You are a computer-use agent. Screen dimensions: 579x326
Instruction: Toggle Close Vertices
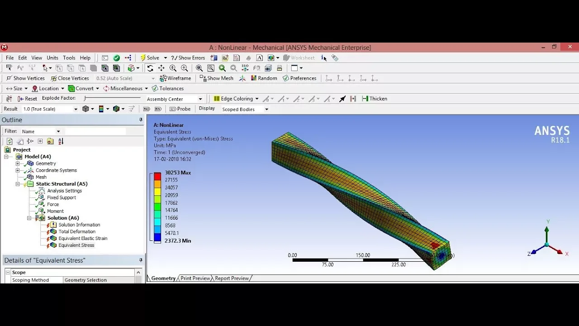tap(70, 78)
